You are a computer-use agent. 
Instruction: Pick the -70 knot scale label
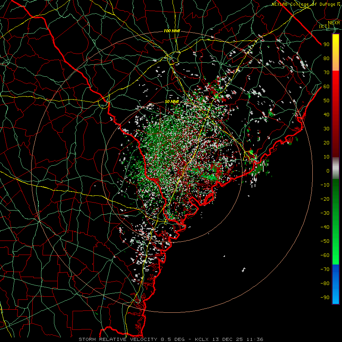(x=325, y=269)
